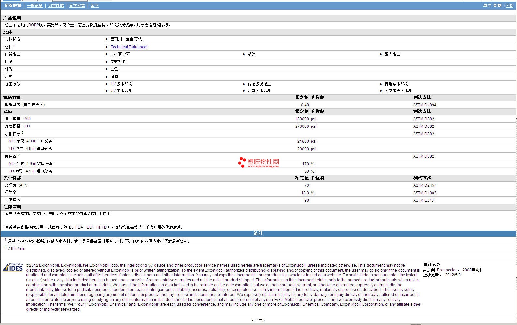517x325 pixels.
Task: Open the 光学性能 tab
Action: point(77,6)
